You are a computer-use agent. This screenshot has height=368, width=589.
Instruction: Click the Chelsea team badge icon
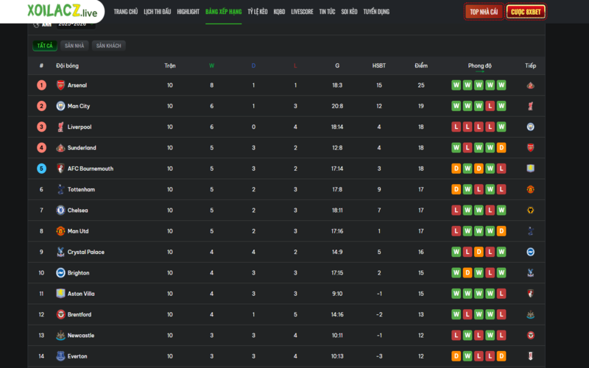61,210
